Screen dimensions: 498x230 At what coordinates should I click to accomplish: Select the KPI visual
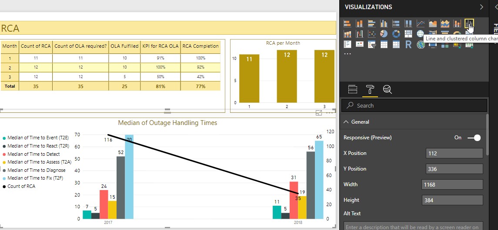click(x=360, y=44)
